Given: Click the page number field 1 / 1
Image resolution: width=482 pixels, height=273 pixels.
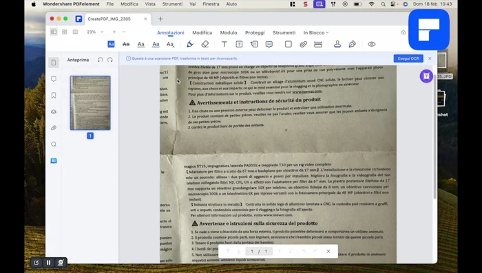Looking at the screenshot, I should pos(259,251).
